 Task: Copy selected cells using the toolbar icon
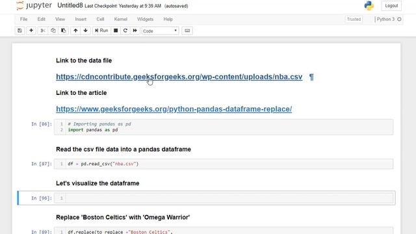53,31
